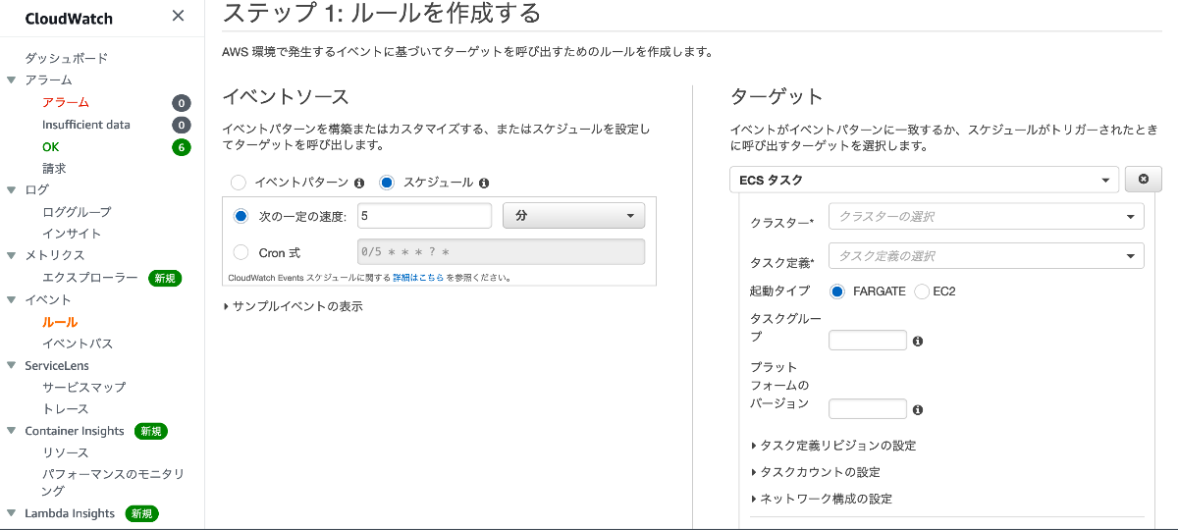
Task: Open Insufficient data alarms list
Action: 86,125
